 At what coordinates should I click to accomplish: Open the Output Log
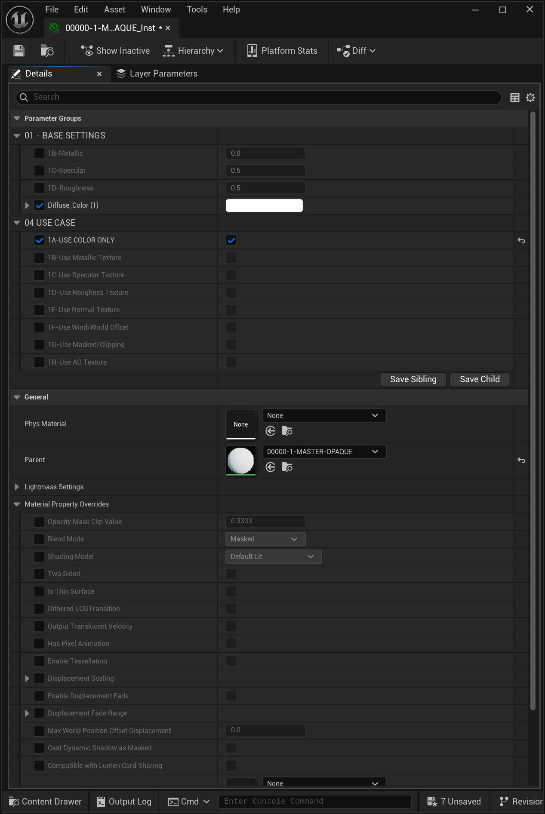tap(124, 802)
